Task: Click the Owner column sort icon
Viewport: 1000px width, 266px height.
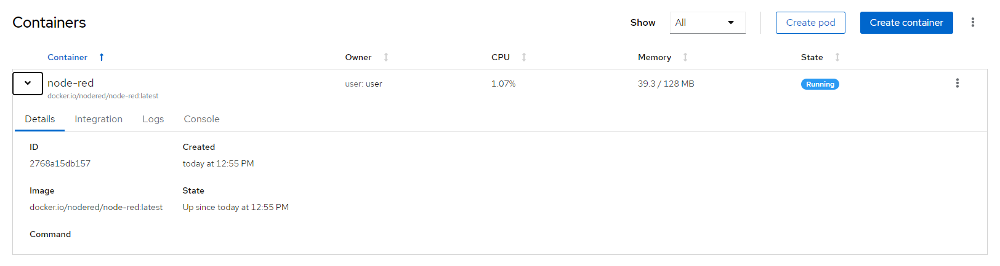Action: [x=386, y=57]
